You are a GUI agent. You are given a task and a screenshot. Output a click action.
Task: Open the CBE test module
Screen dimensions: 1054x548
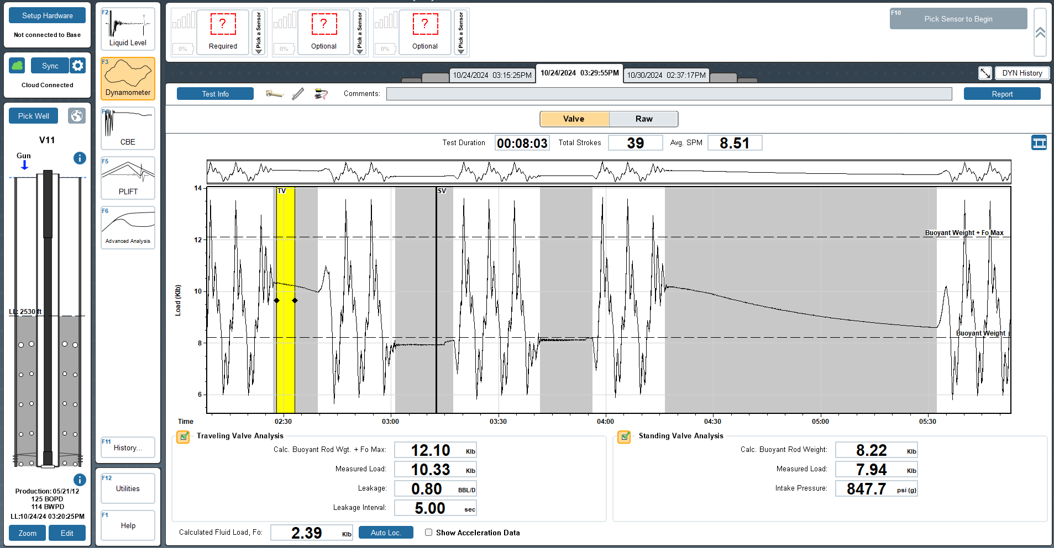(128, 128)
